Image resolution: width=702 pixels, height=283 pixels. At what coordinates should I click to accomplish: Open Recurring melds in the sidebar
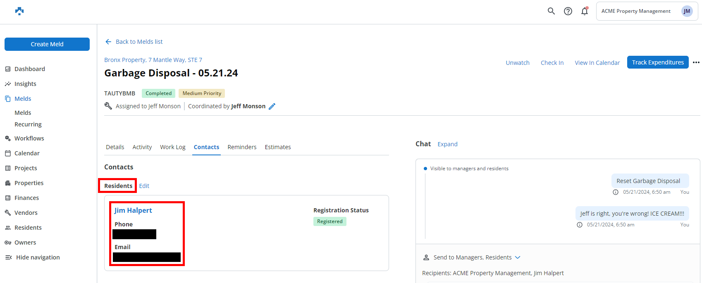[x=28, y=124]
